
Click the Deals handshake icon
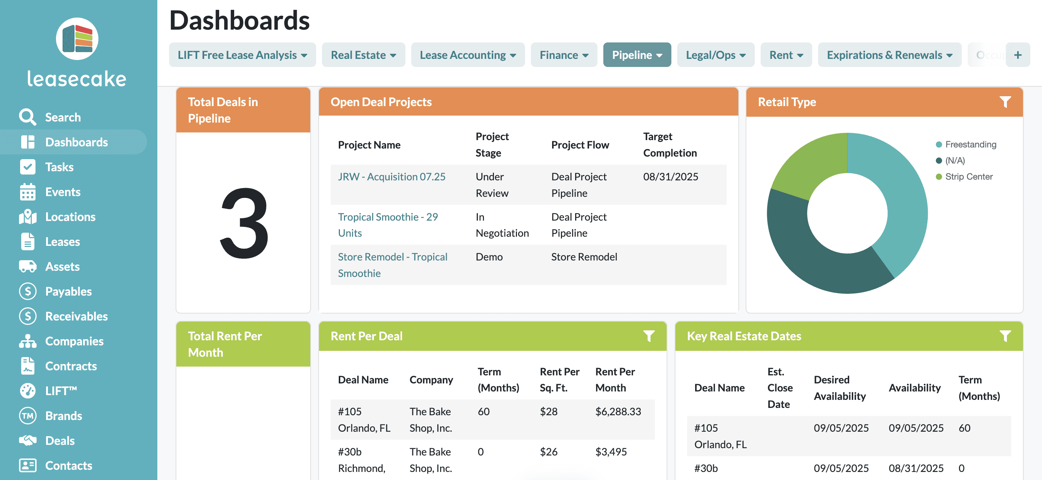[27, 441]
